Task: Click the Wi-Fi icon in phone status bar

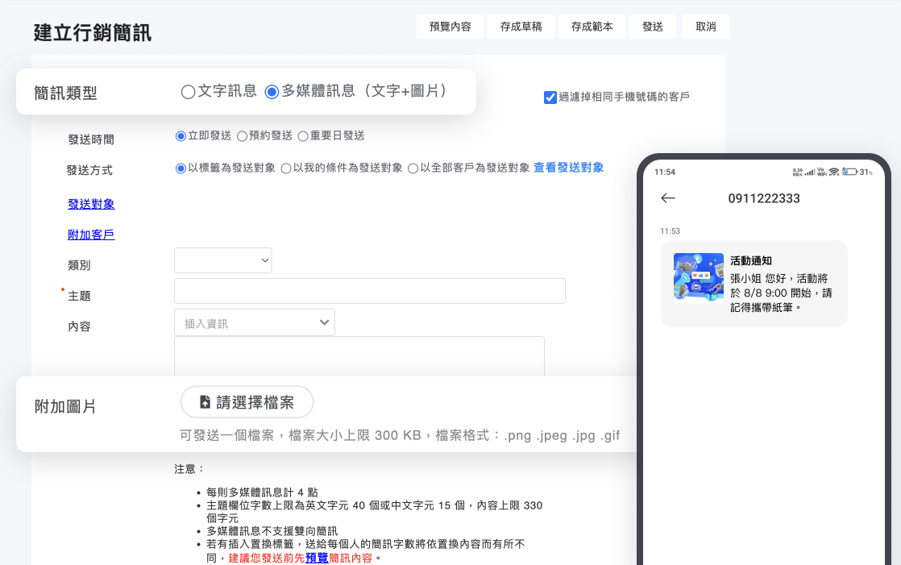Action: click(x=834, y=172)
